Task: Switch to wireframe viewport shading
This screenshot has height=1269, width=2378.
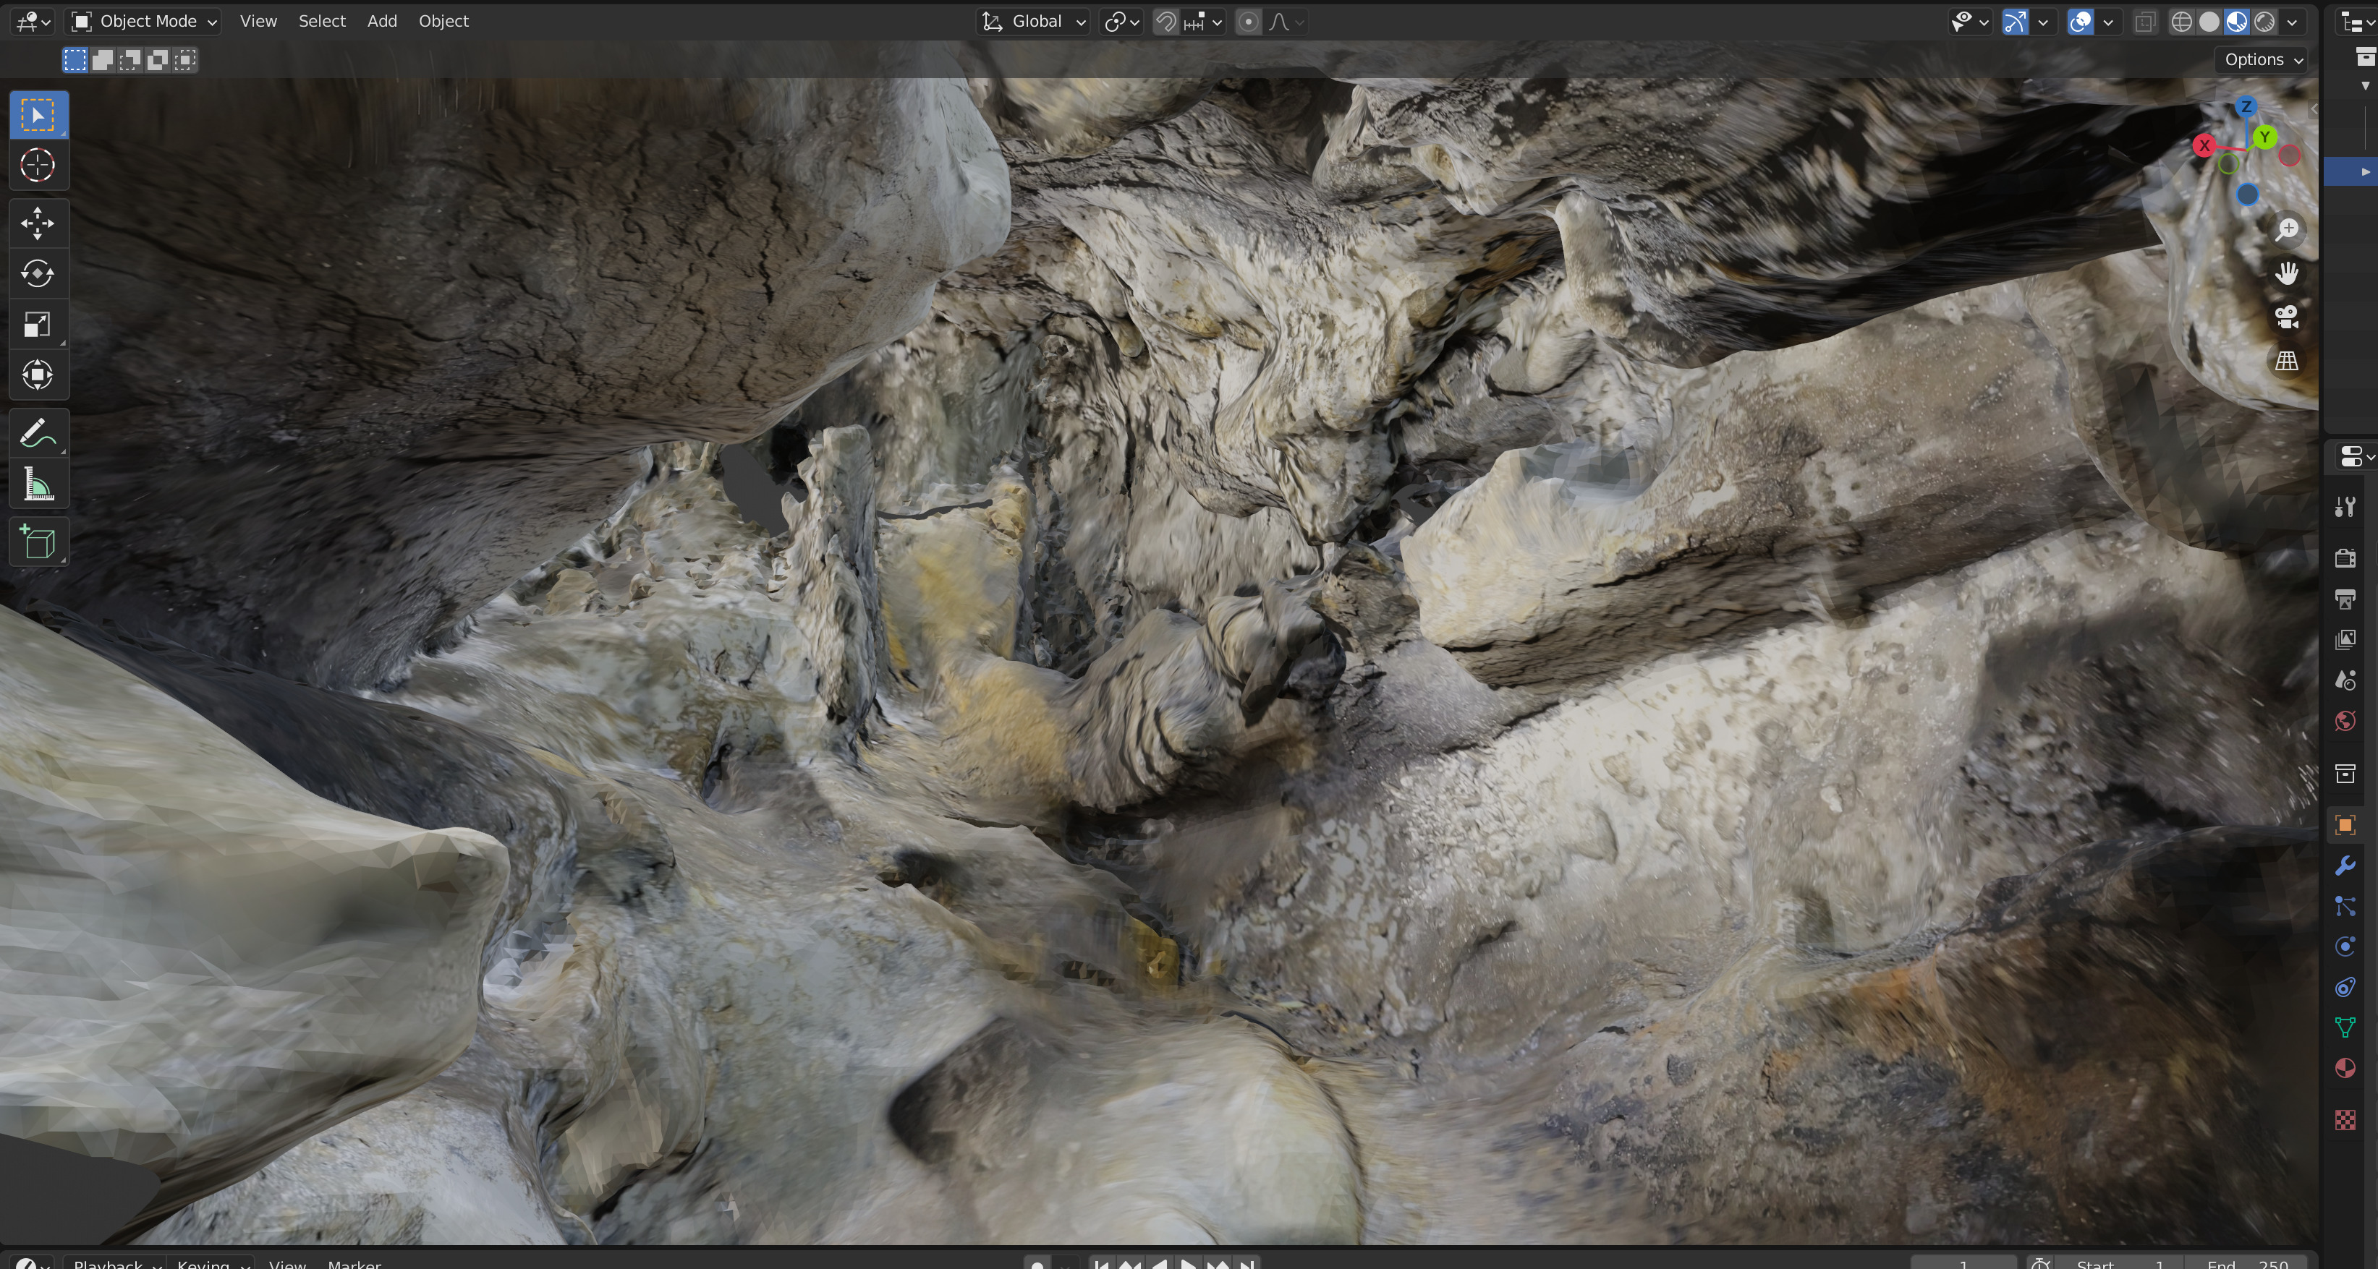Action: tap(2181, 21)
